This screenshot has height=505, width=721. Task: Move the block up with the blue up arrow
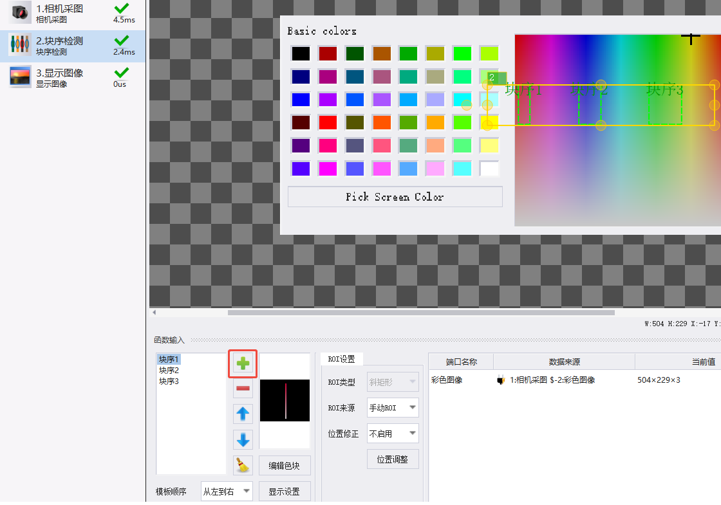[x=243, y=414]
